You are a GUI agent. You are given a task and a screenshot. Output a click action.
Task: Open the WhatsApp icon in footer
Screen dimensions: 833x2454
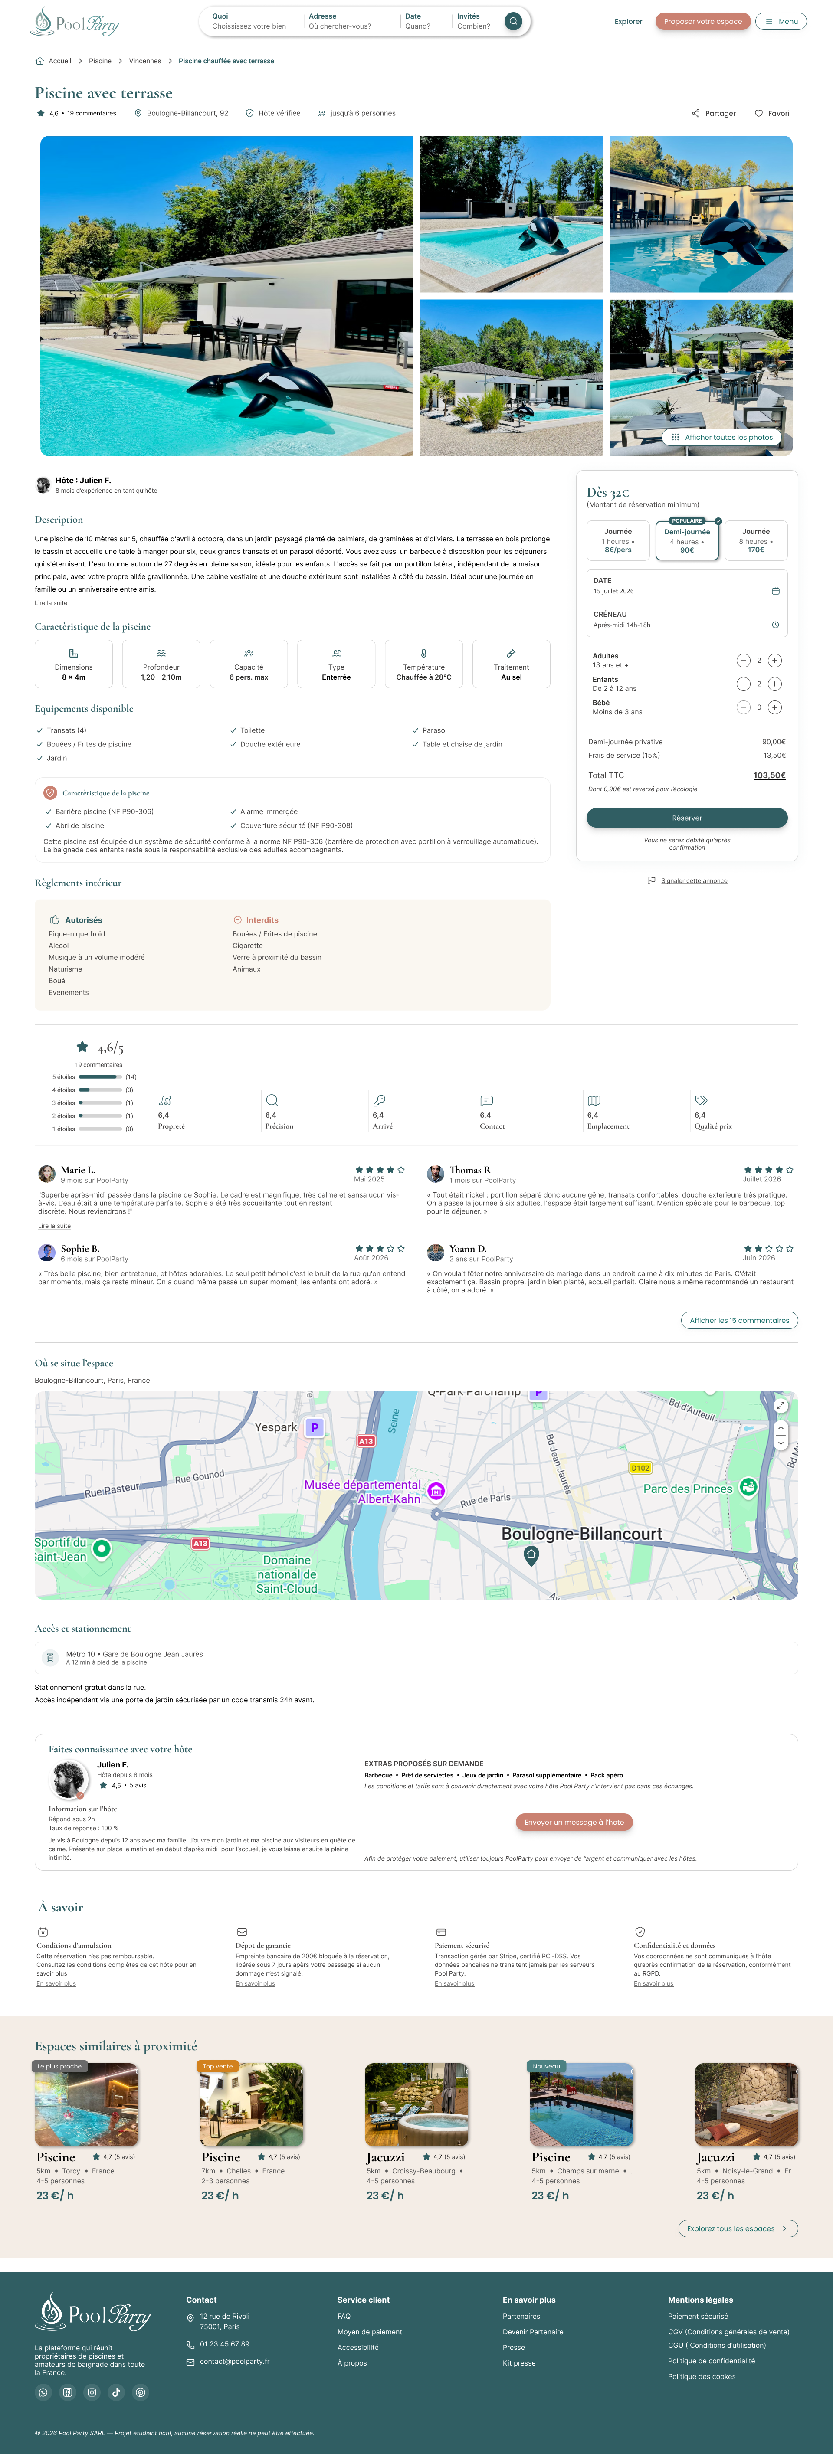43,2392
